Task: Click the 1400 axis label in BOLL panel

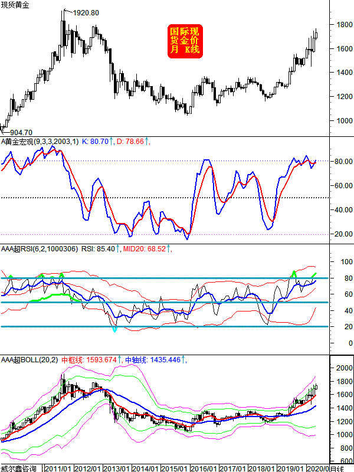Action: pyautogui.click(x=345, y=408)
